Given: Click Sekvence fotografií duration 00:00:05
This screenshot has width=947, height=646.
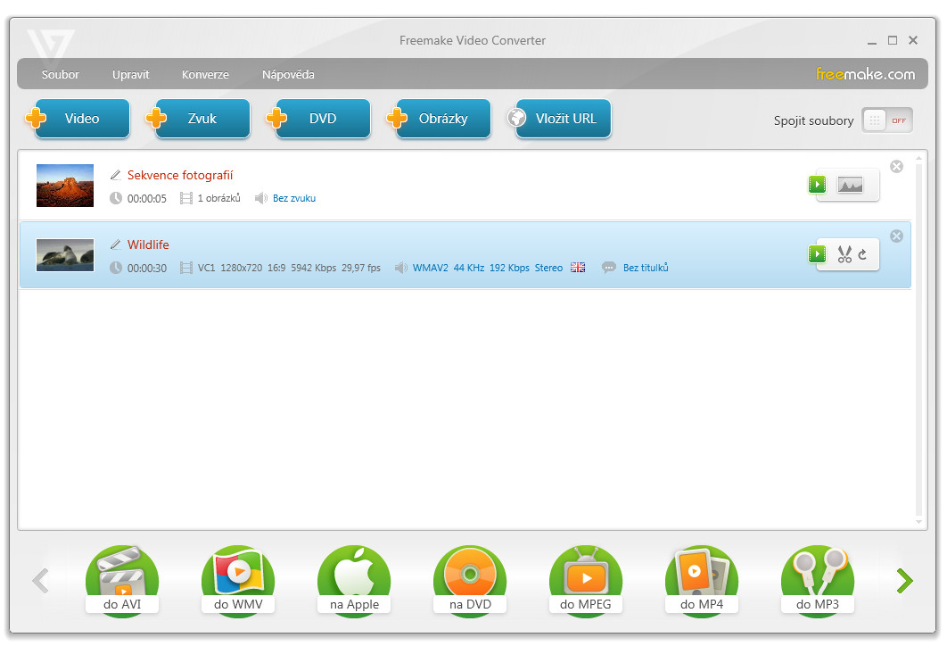Looking at the screenshot, I should [x=147, y=198].
